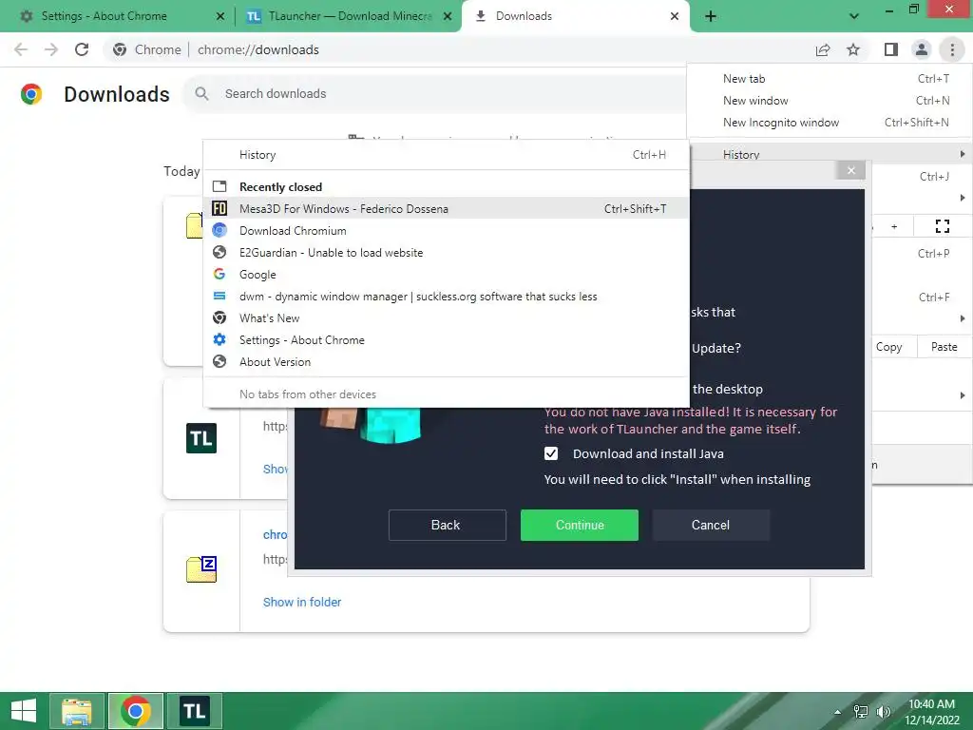Close the TLauncher tab

pyautogui.click(x=448, y=16)
